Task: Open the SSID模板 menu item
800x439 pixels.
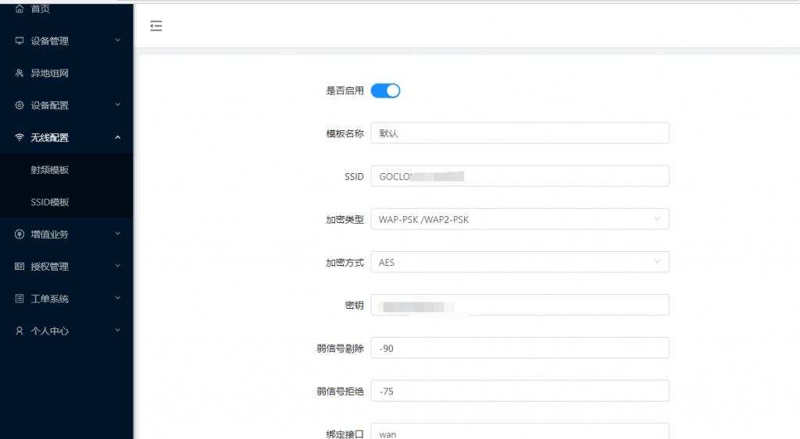Action: pos(50,202)
